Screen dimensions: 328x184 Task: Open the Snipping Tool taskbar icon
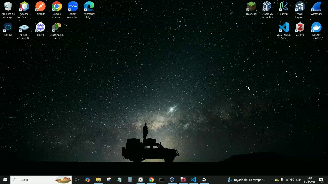point(109,180)
